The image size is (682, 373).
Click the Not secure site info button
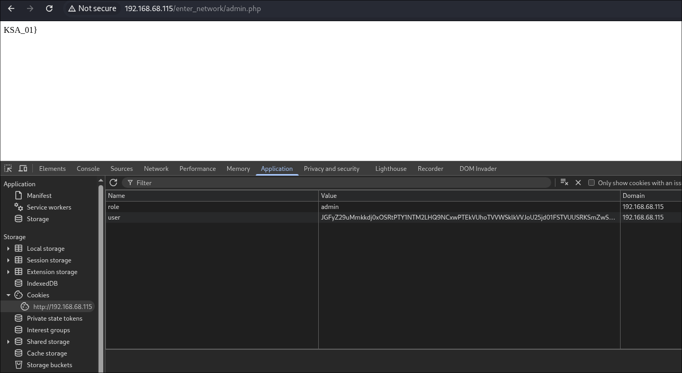point(92,8)
